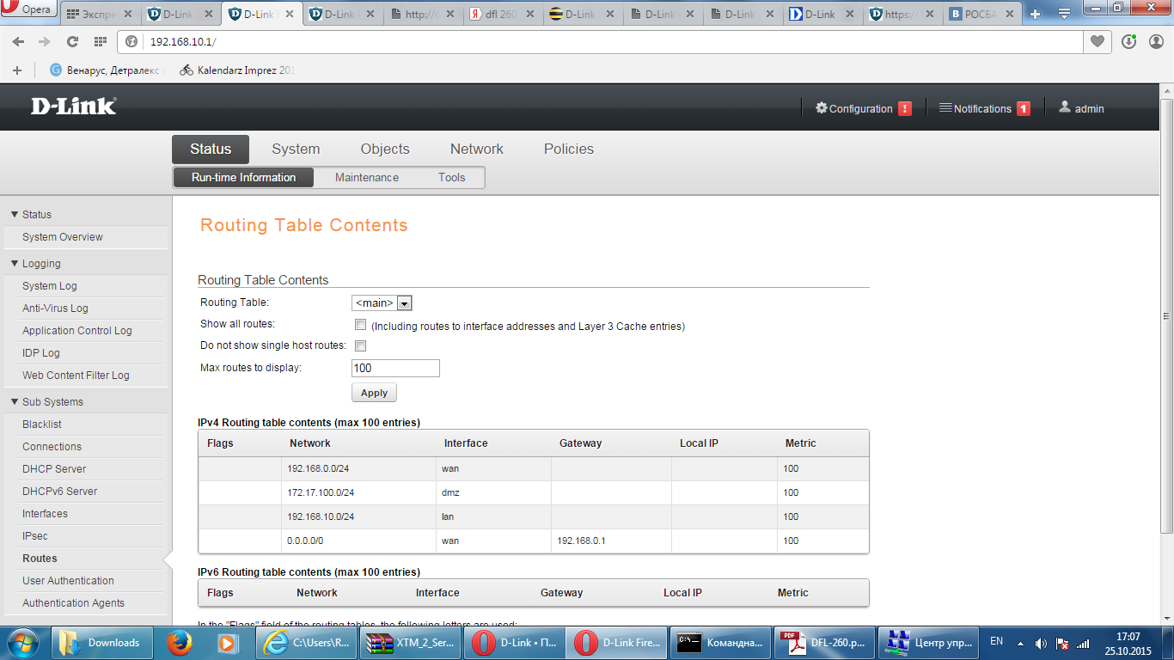Viewport: 1174px width, 660px height.
Task: Open the tab list menu icon
Action: (1064, 15)
